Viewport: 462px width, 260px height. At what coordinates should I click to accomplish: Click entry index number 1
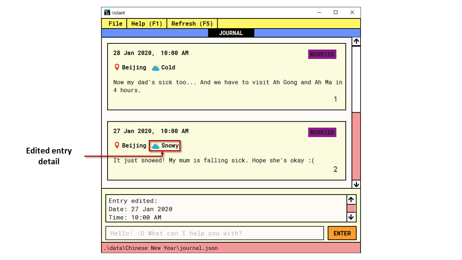[x=335, y=99]
